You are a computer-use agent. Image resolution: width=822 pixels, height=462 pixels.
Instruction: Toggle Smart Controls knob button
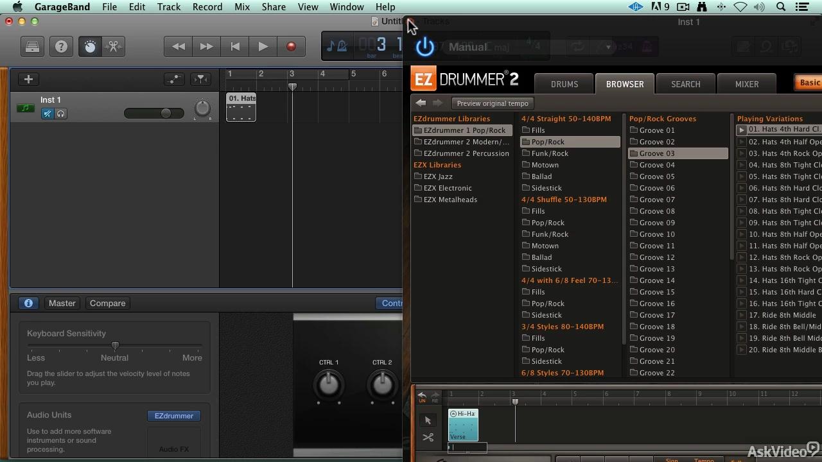point(90,47)
